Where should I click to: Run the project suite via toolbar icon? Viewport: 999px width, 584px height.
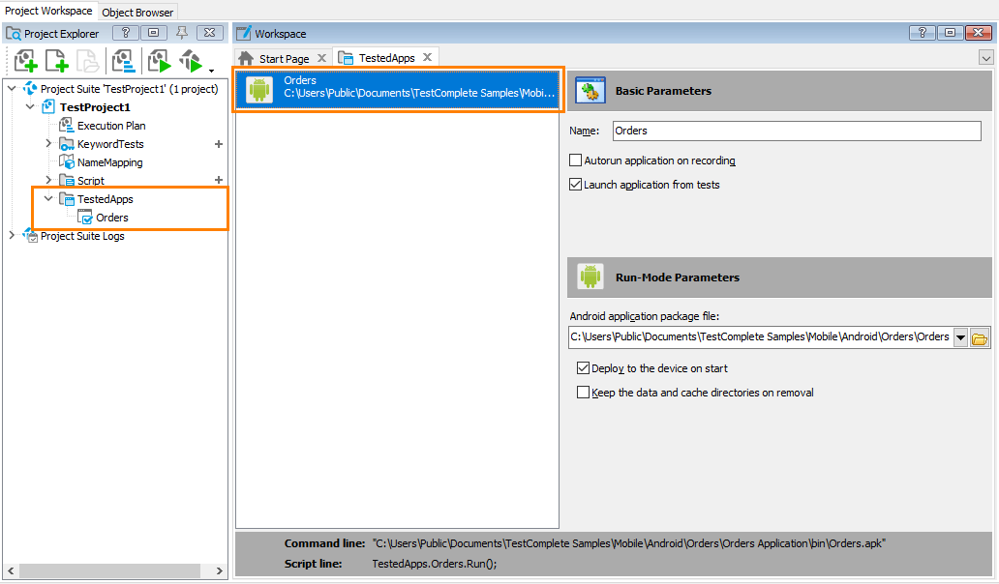(191, 60)
